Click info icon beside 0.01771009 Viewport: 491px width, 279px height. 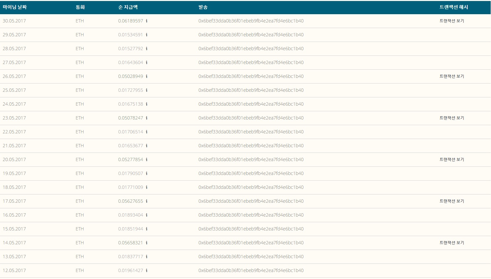(147, 187)
